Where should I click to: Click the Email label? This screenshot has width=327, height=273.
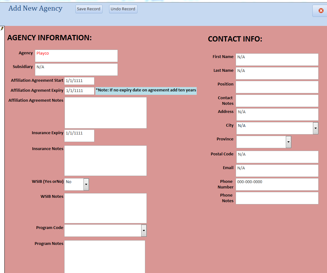(x=228, y=168)
